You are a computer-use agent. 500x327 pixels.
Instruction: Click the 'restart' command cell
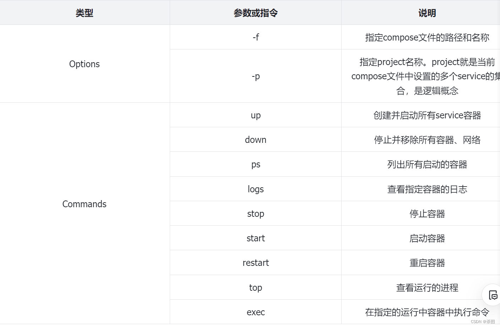256,263
